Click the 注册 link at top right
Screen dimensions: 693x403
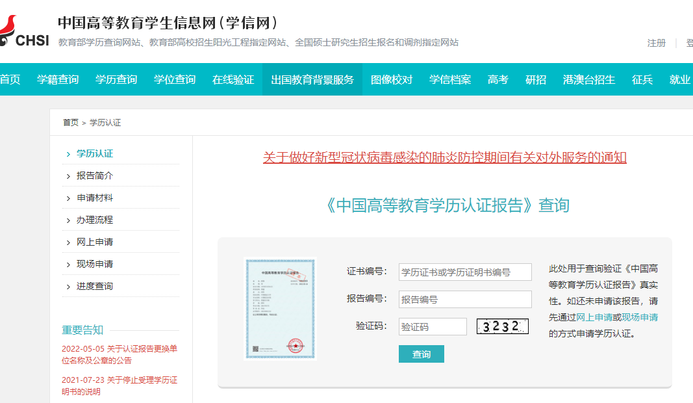tap(657, 43)
